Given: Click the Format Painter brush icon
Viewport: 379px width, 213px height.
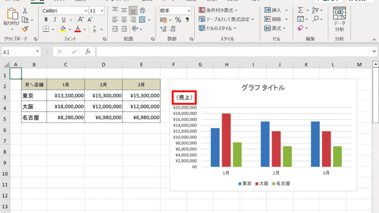Looking at the screenshot, I should [x=25, y=29].
